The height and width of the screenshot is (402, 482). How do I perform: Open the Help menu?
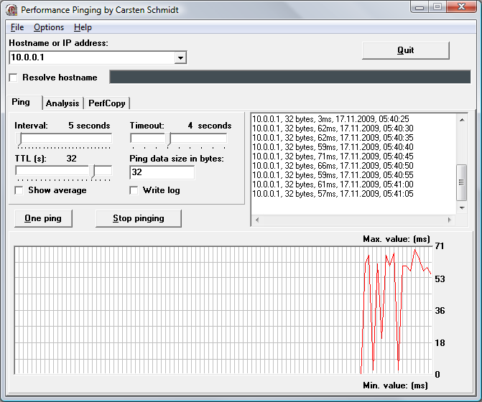coord(83,27)
